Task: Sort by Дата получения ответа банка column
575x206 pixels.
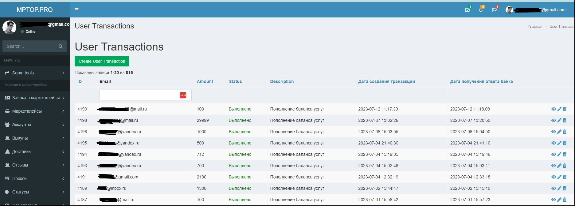Action: (481, 81)
